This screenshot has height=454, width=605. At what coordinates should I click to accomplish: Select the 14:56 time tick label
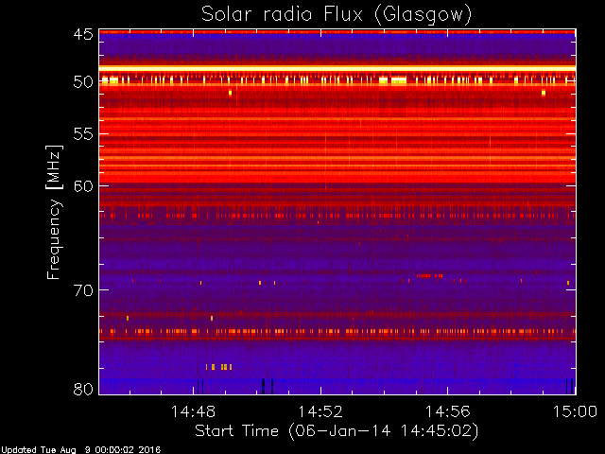(x=447, y=411)
